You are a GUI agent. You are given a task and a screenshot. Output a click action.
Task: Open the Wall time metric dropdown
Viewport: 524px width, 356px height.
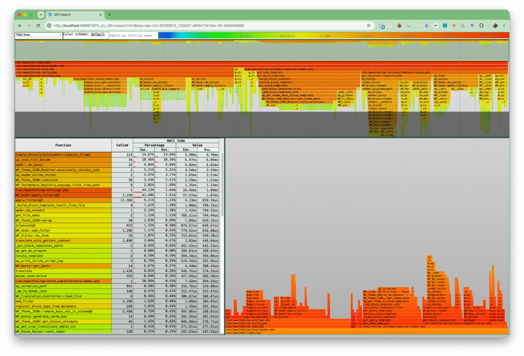pyautogui.click(x=39, y=35)
